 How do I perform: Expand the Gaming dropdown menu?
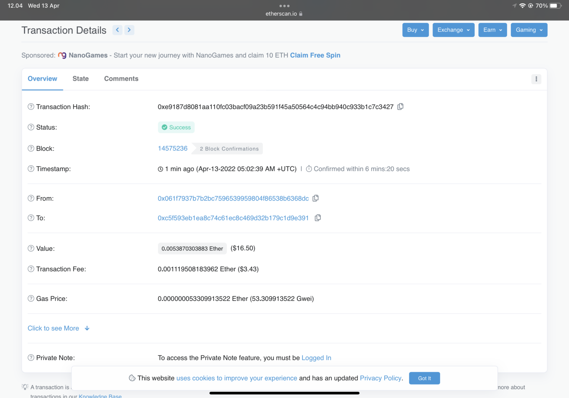click(x=529, y=30)
